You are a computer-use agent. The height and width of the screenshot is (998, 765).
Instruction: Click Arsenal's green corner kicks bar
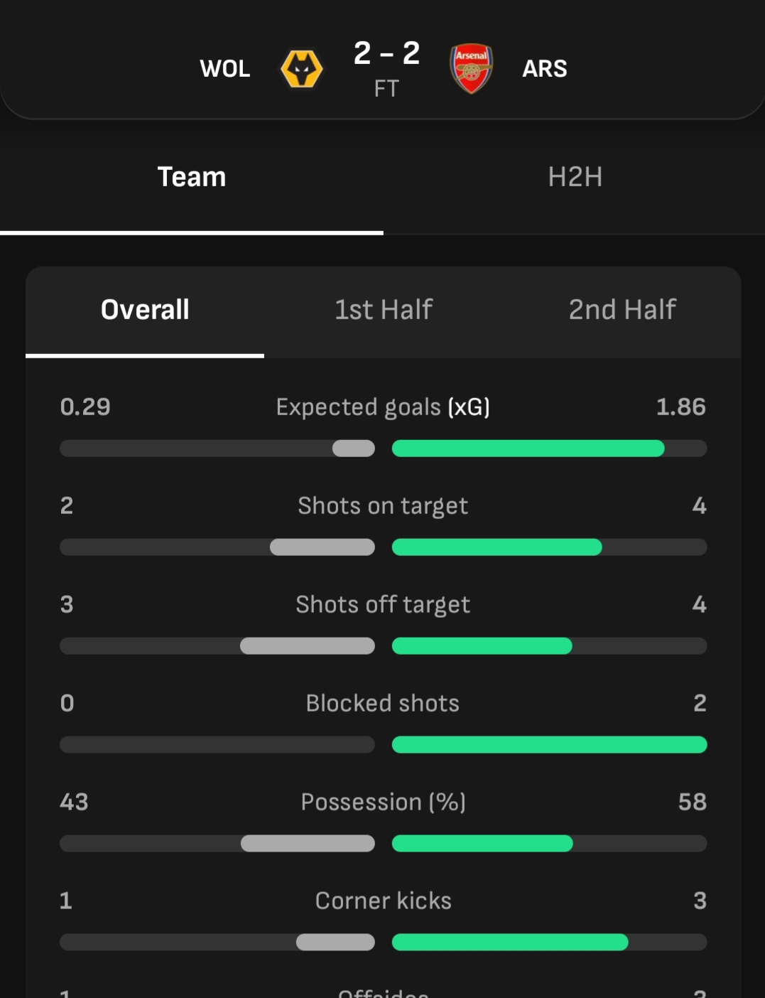coord(510,943)
